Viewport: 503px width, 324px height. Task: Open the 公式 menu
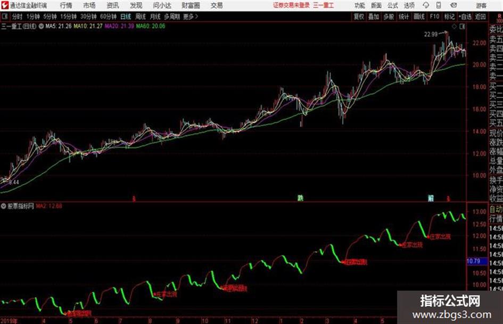393,5
